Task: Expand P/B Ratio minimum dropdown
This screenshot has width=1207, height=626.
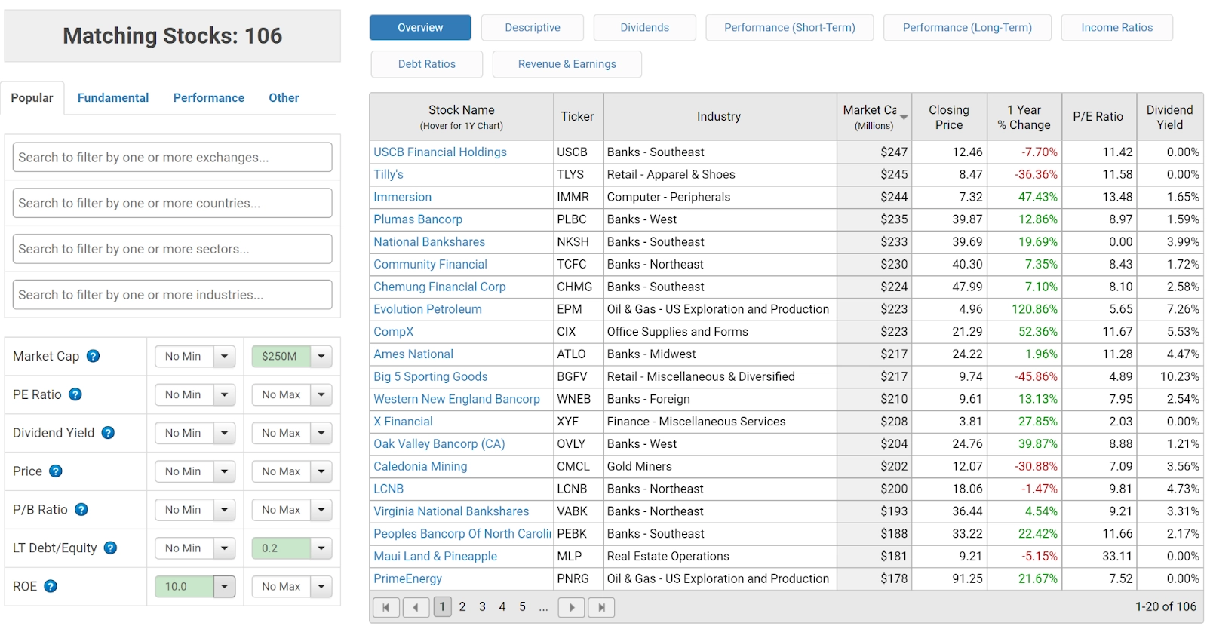Action: (x=224, y=510)
